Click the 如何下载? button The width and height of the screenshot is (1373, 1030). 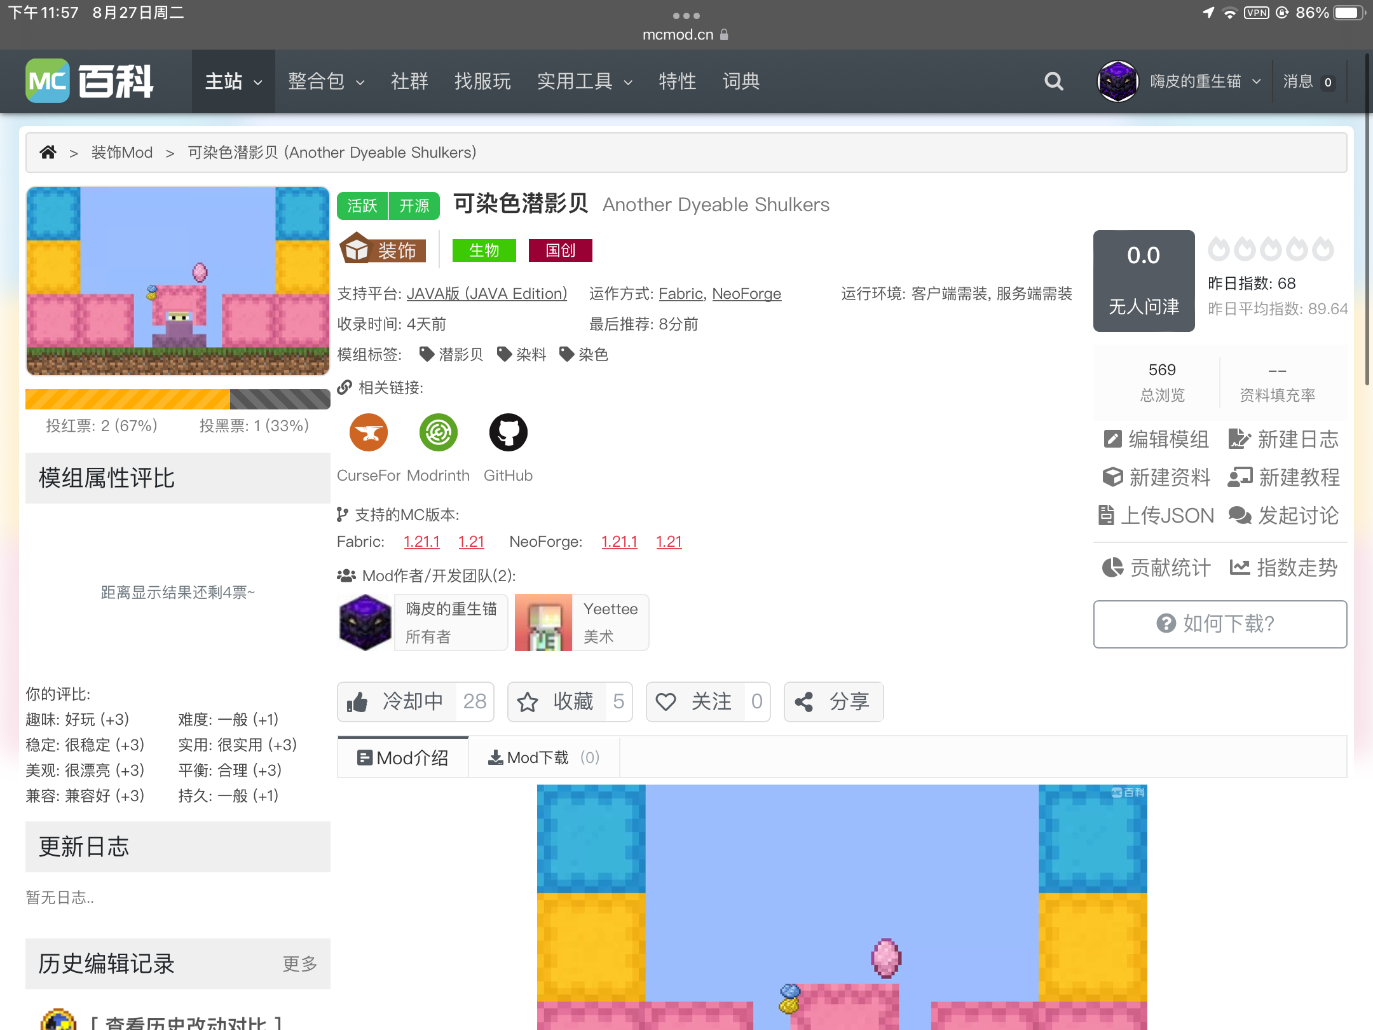[1220, 624]
